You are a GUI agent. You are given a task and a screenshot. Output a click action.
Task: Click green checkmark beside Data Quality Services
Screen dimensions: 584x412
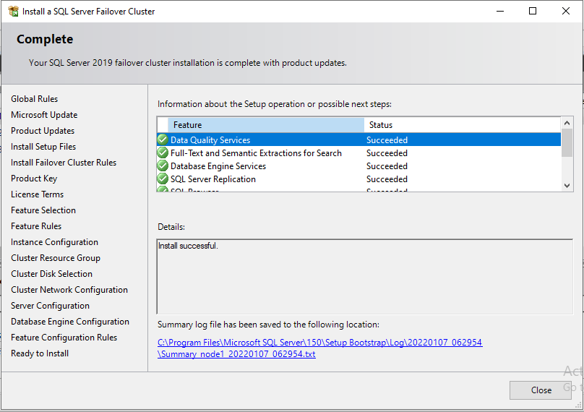tap(163, 140)
